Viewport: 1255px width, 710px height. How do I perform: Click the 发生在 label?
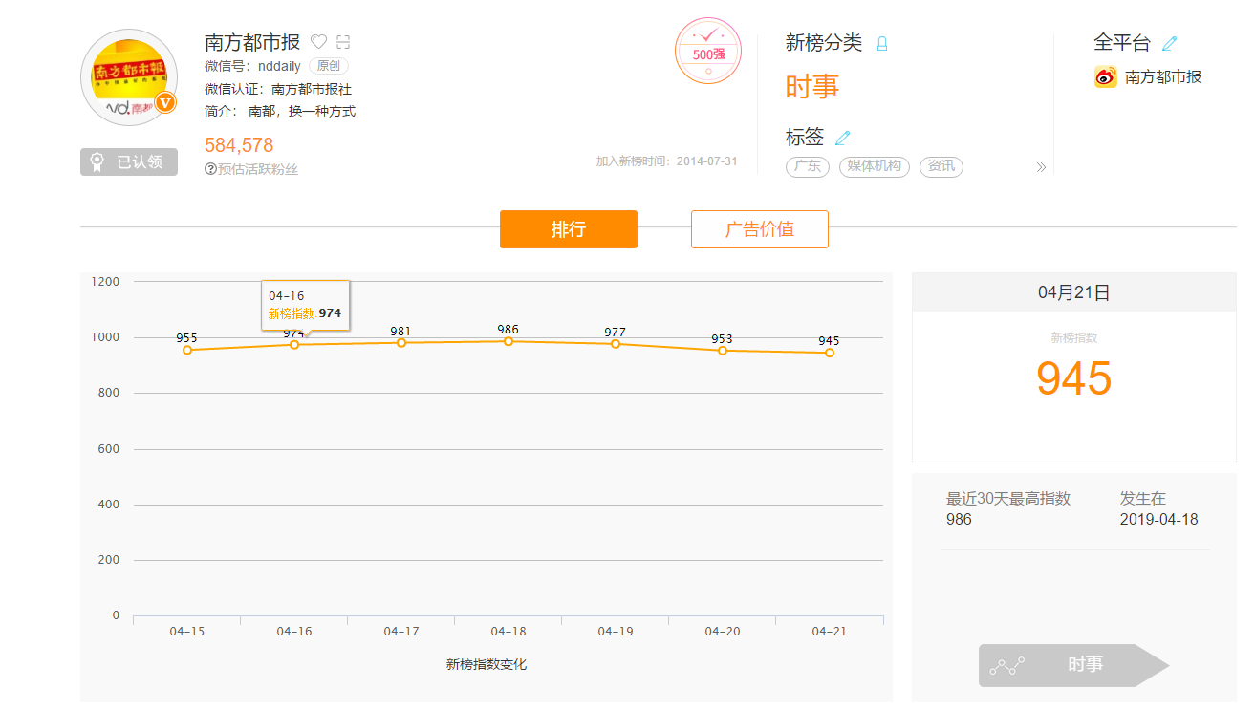click(x=1143, y=499)
